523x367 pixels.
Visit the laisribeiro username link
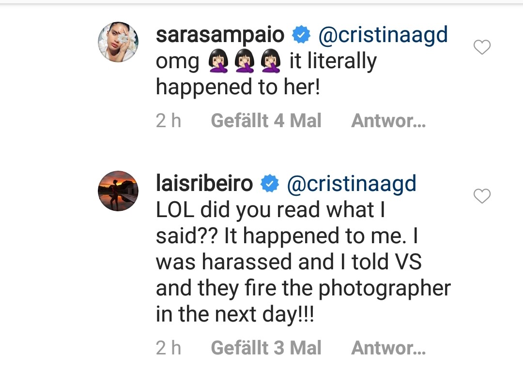[x=204, y=184]
